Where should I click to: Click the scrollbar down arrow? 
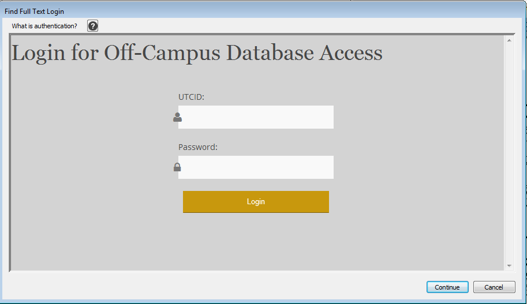509,265
